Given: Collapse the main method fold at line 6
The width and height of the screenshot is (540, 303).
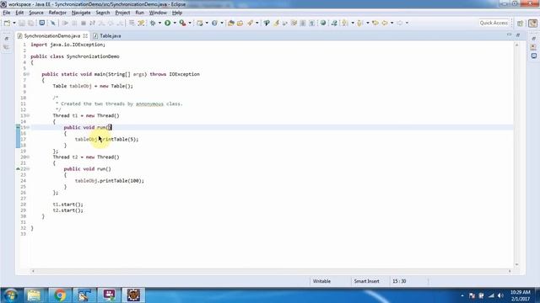Looking at the screenshot, I should pos(28,74).
